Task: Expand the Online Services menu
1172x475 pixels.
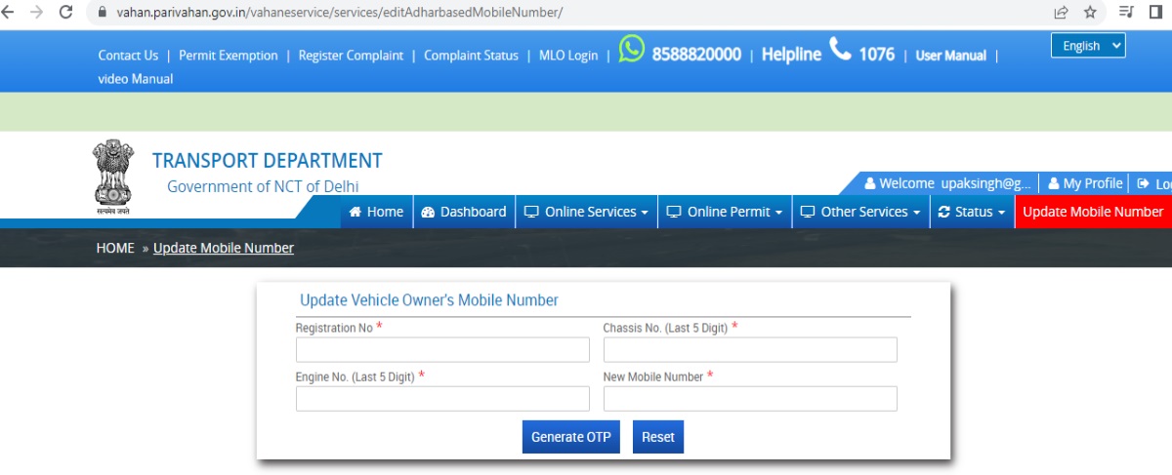Action: pyautogui.click(x=586, y=212)
